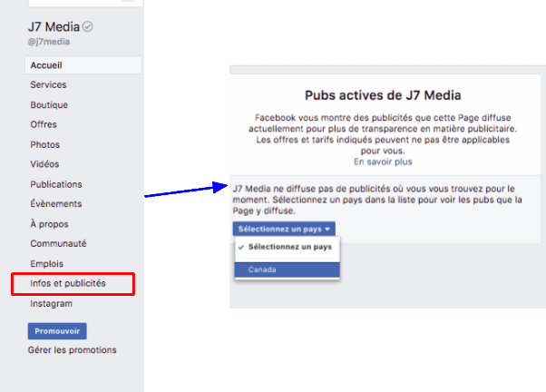Screen dimensions: 546x392
Task: Open the À propos section
Action: [x=49, y=224]
